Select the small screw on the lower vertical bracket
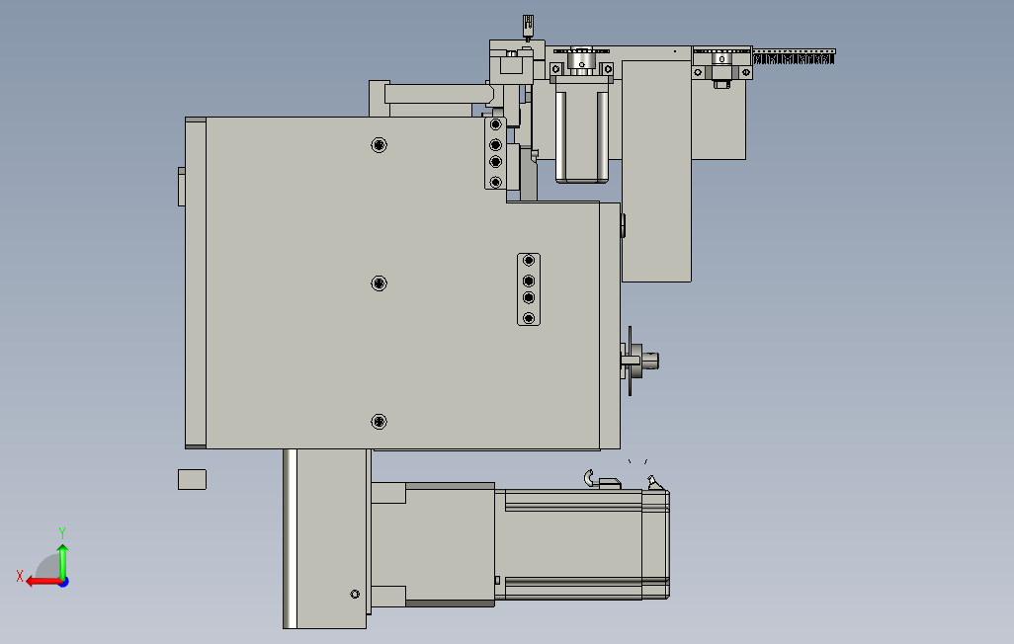Screen dimensions: 1014x644 click(x=355, y=594)
